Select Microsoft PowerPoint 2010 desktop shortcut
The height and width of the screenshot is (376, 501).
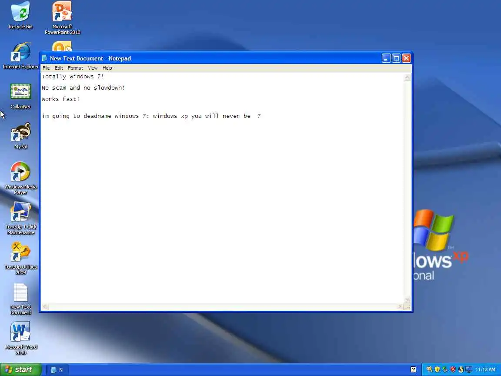(x=62, y=18)
